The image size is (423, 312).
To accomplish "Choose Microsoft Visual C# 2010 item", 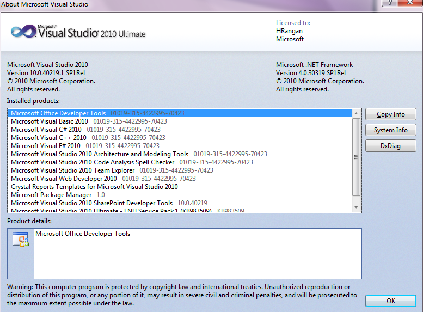I will tap(46, 130).
